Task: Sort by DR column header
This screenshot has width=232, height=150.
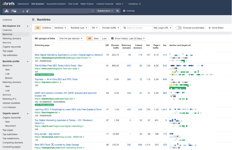Action: click(x=107, y=45)
